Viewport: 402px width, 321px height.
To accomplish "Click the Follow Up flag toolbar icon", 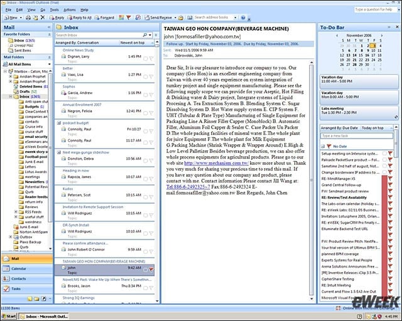I will 129,18.
